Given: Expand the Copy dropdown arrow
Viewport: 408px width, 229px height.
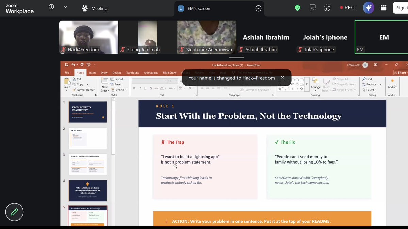Looking at the screenshot, I should (x=87, y=84).
